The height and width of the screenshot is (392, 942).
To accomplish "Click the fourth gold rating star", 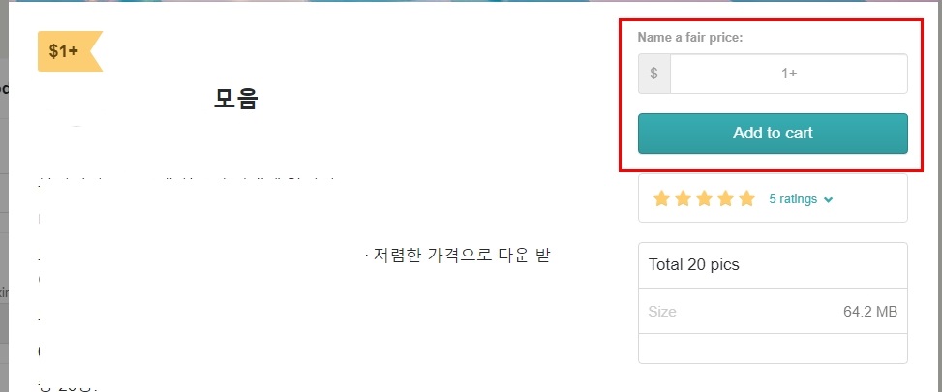I will coord(726,198).
